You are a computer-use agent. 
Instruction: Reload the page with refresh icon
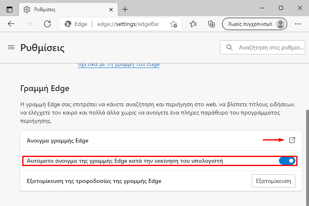point(47,24)
